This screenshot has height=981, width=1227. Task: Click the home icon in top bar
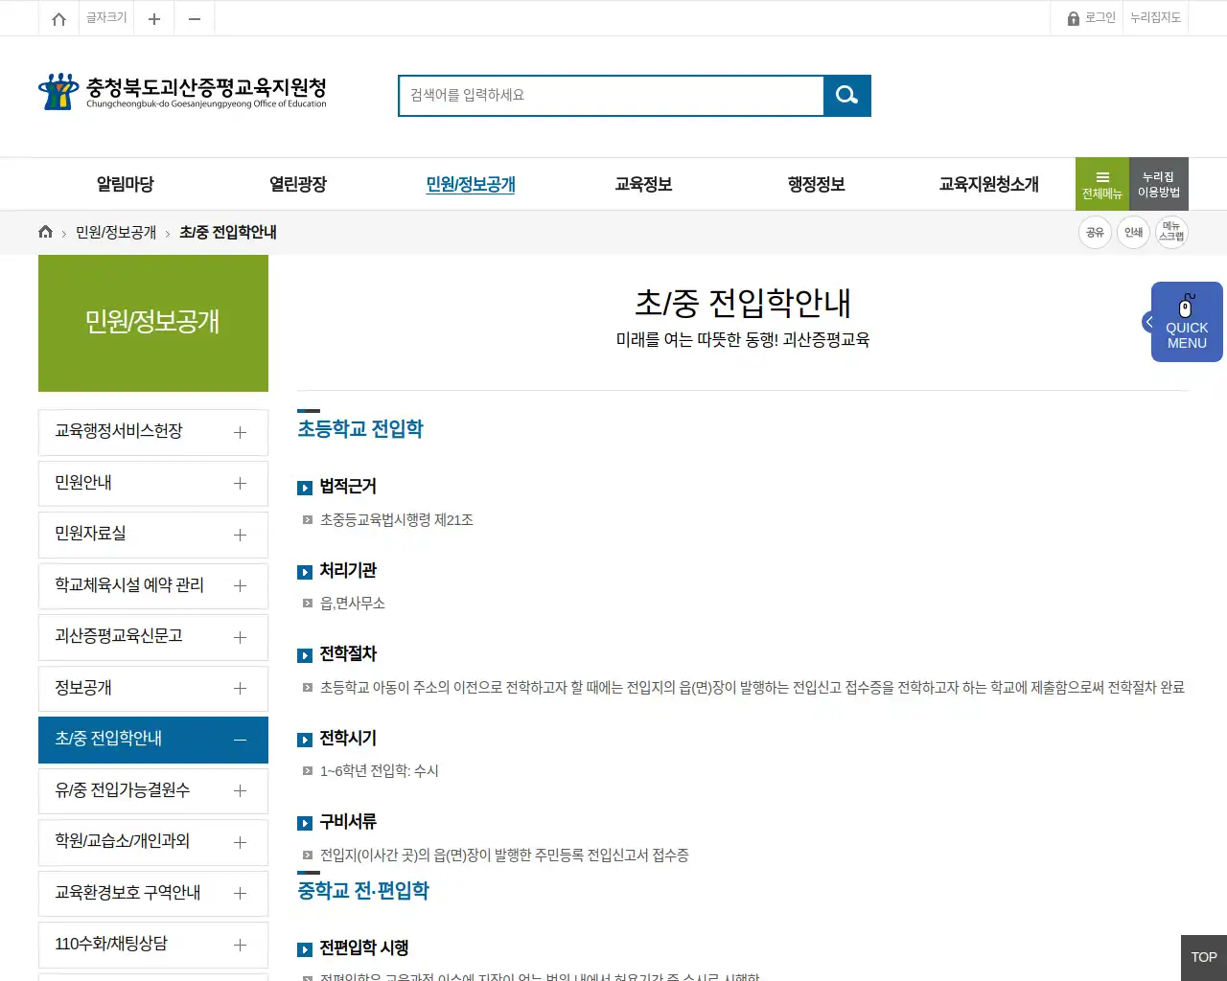(58, 18)
